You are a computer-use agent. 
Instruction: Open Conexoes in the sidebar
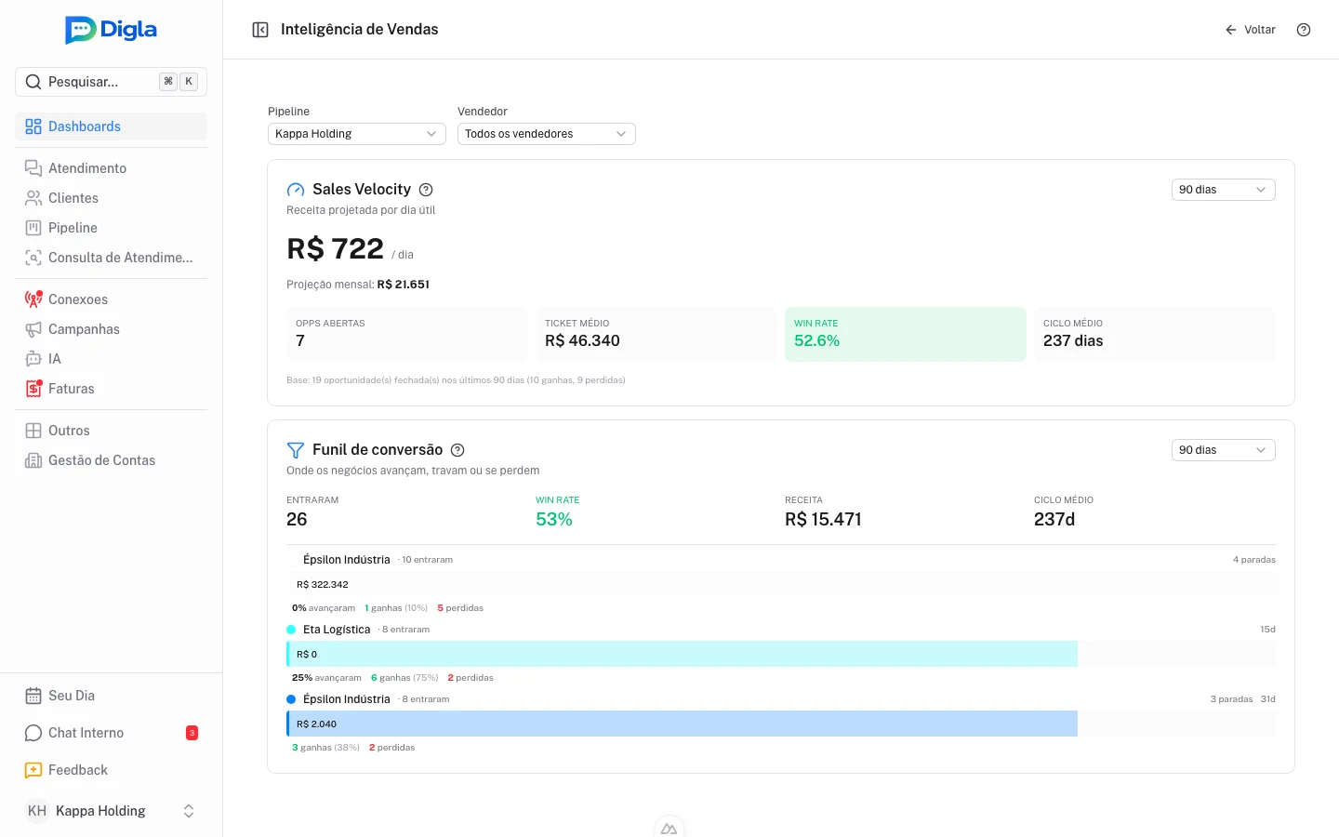click(111, 299)
